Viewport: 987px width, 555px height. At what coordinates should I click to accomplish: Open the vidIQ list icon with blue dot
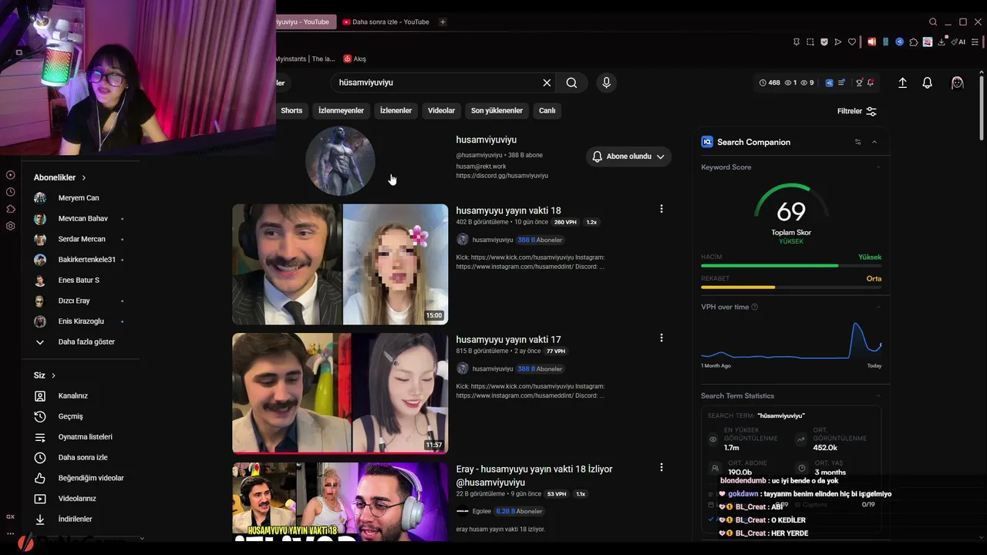point(841,82)
